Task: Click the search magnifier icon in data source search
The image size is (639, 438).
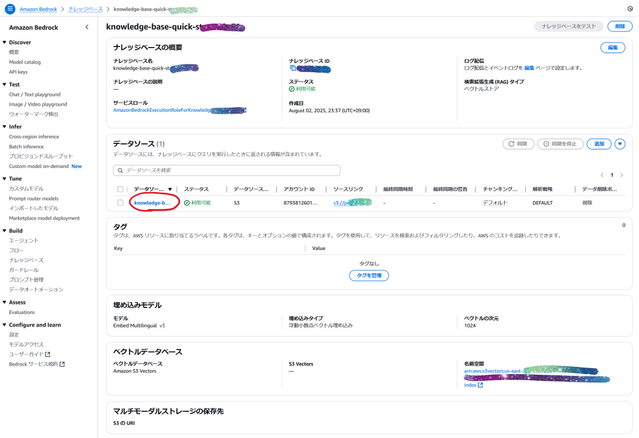Action: 120,170
